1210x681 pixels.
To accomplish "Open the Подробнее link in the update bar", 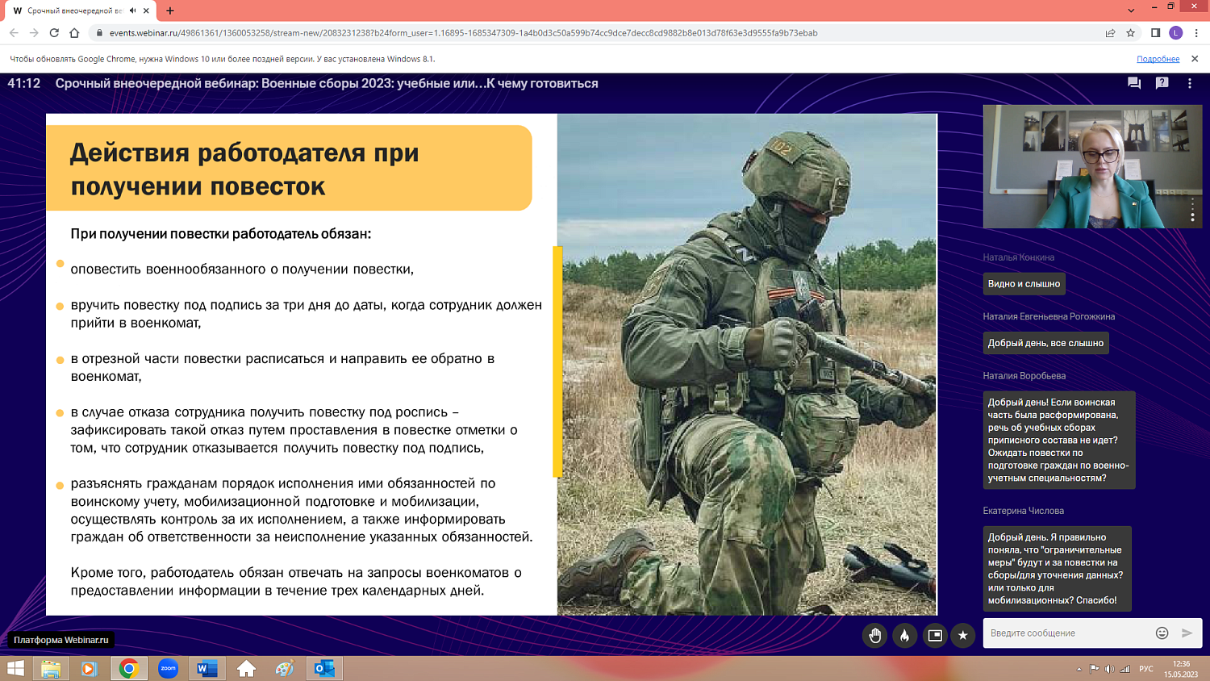I will pos(1158,59).
